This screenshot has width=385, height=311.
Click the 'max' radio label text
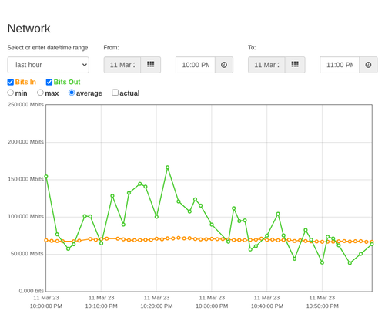pos(52,93)
